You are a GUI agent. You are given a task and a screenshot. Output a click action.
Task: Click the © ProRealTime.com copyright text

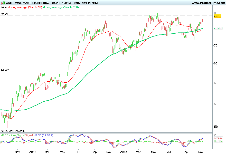tap(13, 131)
